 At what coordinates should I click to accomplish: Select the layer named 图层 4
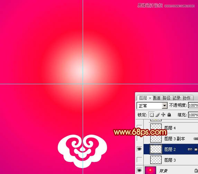point(170,128)
